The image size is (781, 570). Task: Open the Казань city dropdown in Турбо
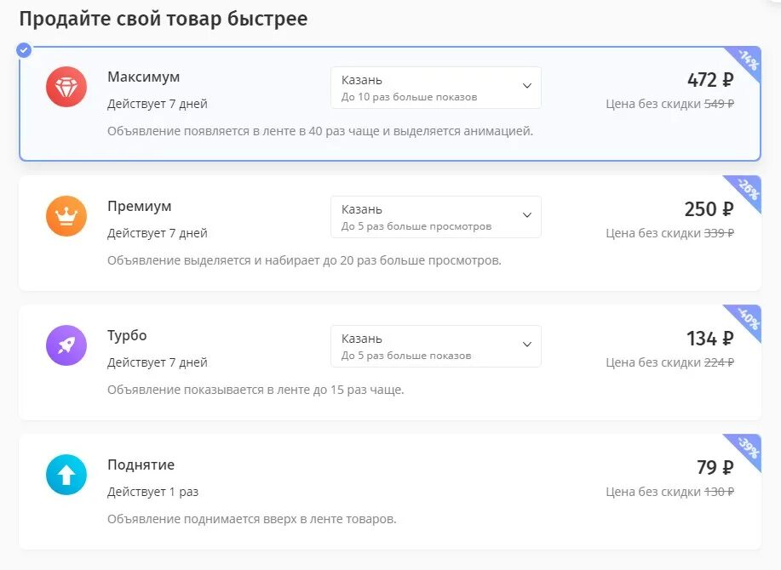[435, 346]
